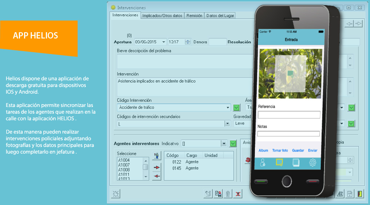Open the Remisión tab
Image resolution: width=370 pixels, height=205 pixels.
[194, 16]
